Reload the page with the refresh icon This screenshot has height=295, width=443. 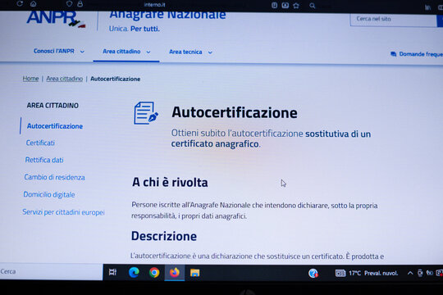pyautogui.click(x=20, y=3)
